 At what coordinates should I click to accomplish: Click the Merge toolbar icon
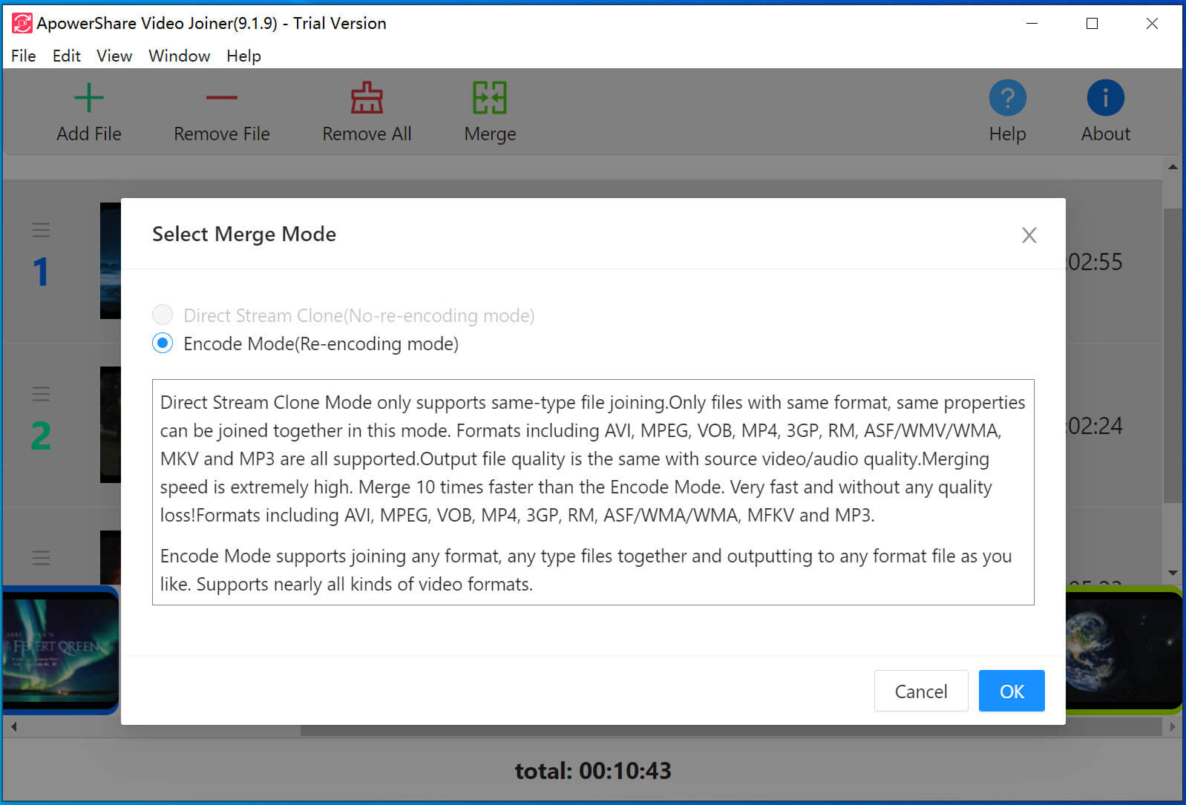point(490,98)
